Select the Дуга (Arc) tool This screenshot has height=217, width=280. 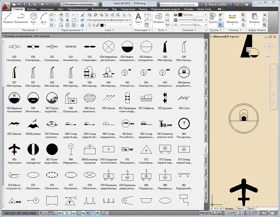click(44, 17)
